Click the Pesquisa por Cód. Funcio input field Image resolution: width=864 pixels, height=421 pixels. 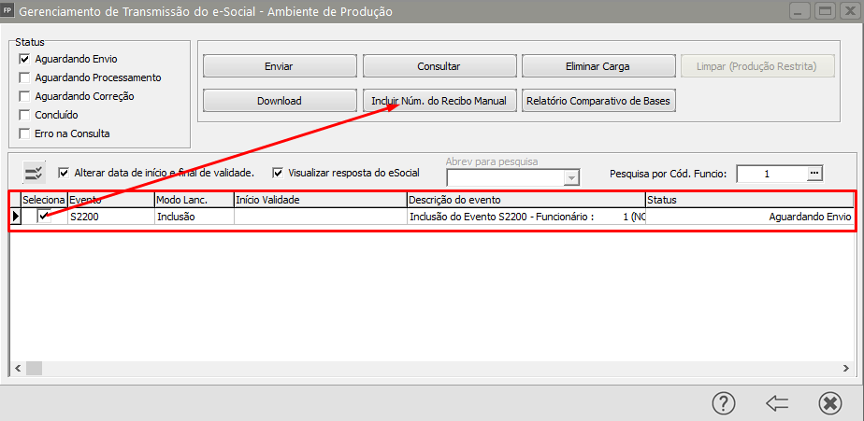coord(770,173)
